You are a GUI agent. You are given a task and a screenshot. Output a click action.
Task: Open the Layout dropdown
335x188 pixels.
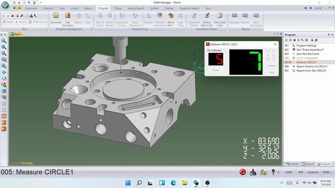(x=319, y=8)
